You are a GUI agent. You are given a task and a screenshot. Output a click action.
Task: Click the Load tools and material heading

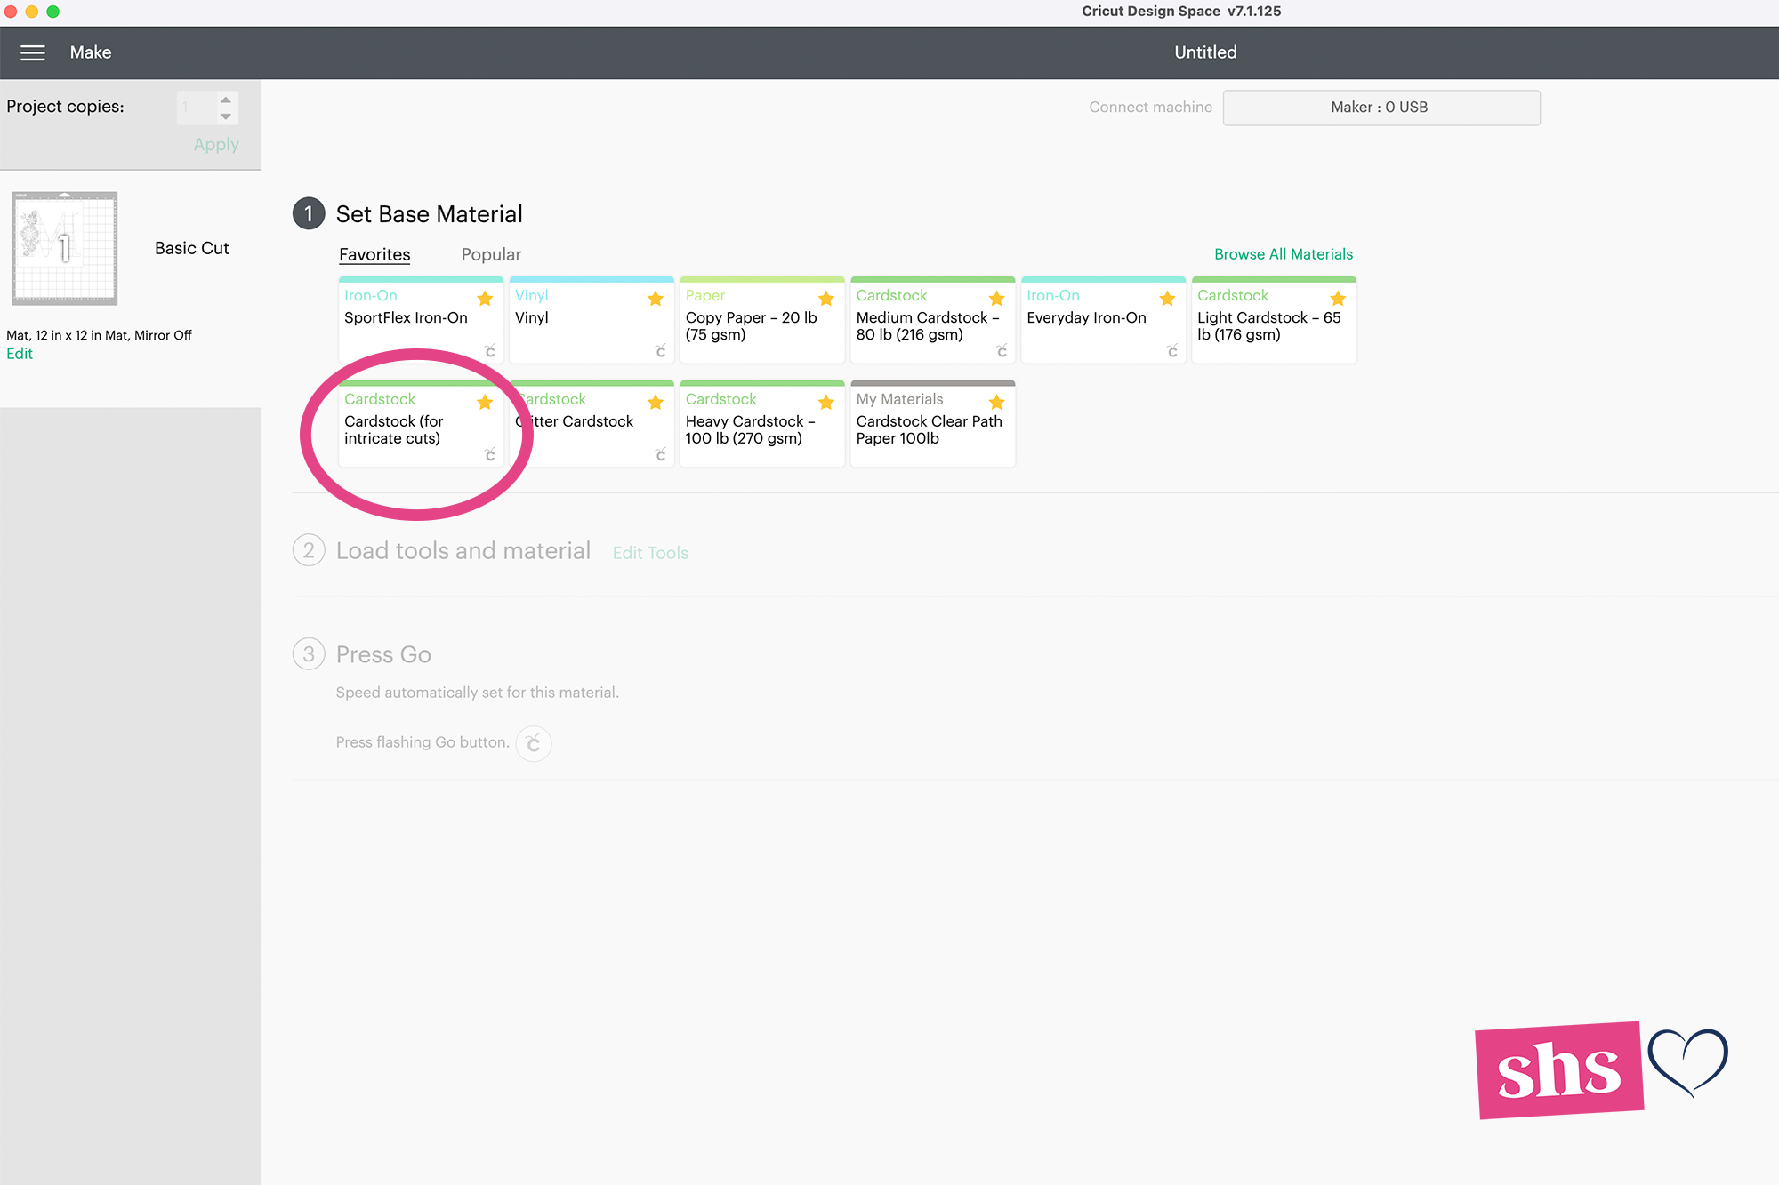463,551
